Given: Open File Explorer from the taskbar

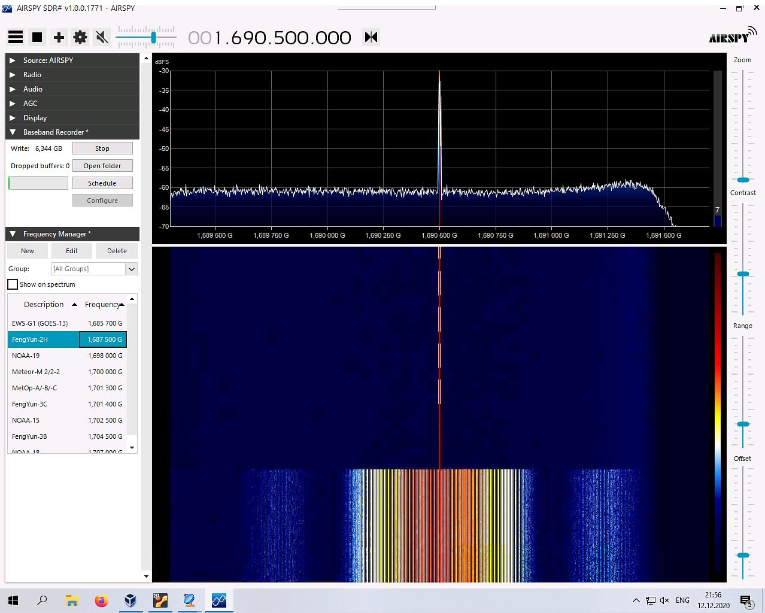Looking at the screenshot, I should 72,600.
